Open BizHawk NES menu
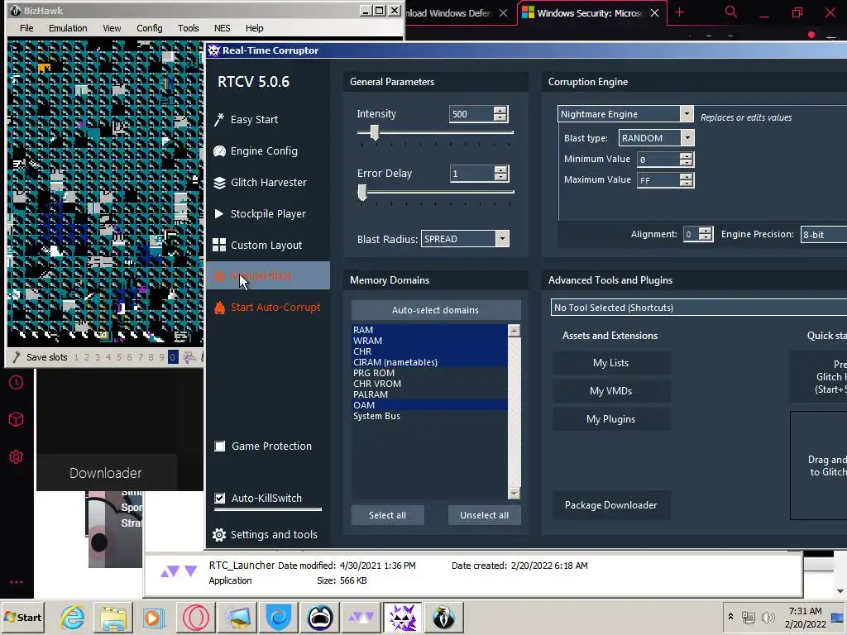The width and height of the screenshot is (847, 635). click(x=222, y=28)
